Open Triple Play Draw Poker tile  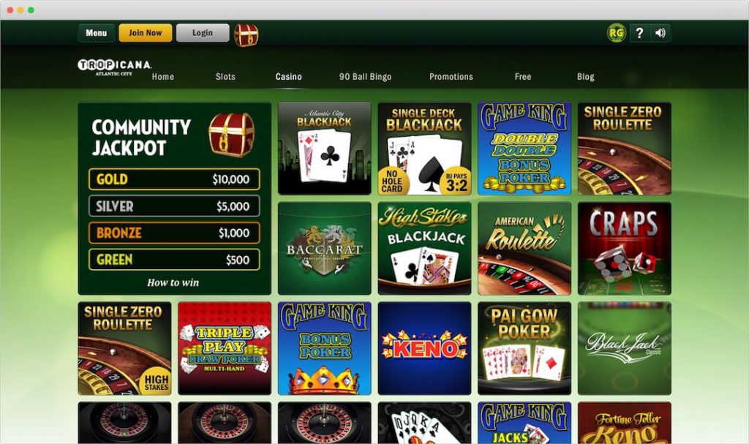coord(225,348)
